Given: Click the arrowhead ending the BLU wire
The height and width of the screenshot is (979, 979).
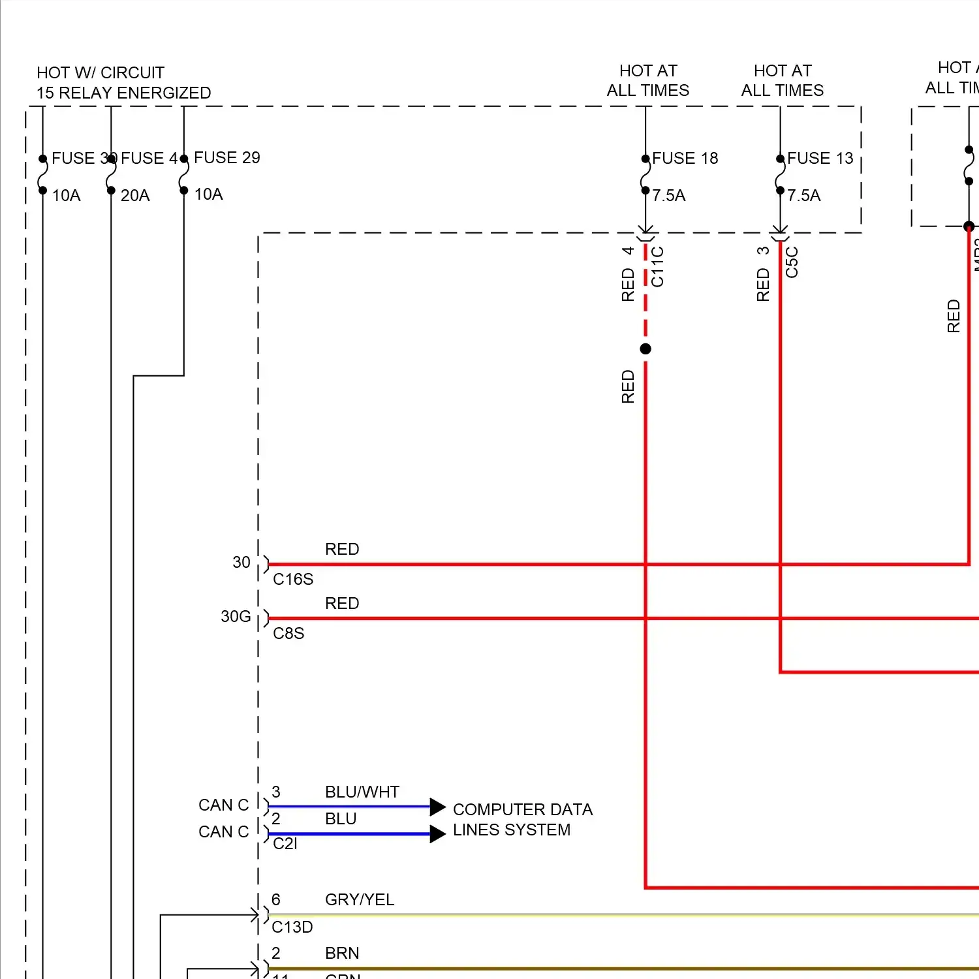Looking at the screenshot, I should click(437, 833).
